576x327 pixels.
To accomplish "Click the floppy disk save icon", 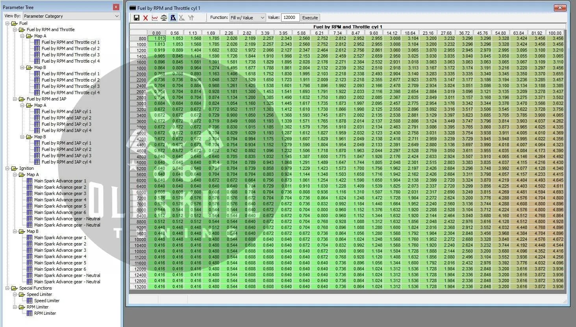I will tap(136, 18).
